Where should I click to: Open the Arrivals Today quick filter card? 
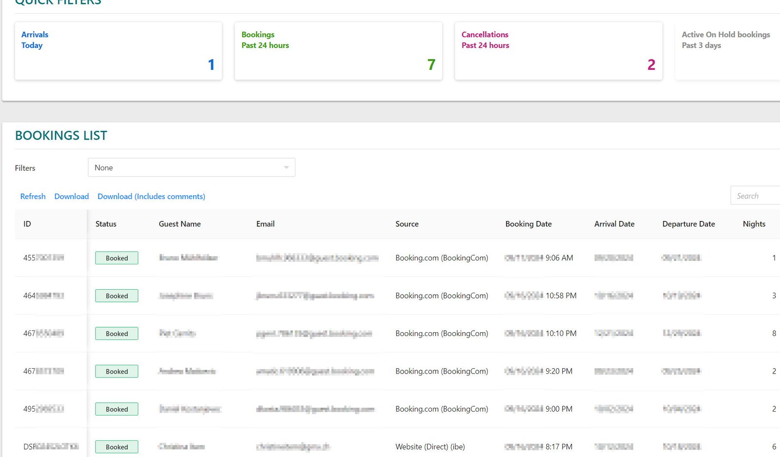tap(118, 51)
